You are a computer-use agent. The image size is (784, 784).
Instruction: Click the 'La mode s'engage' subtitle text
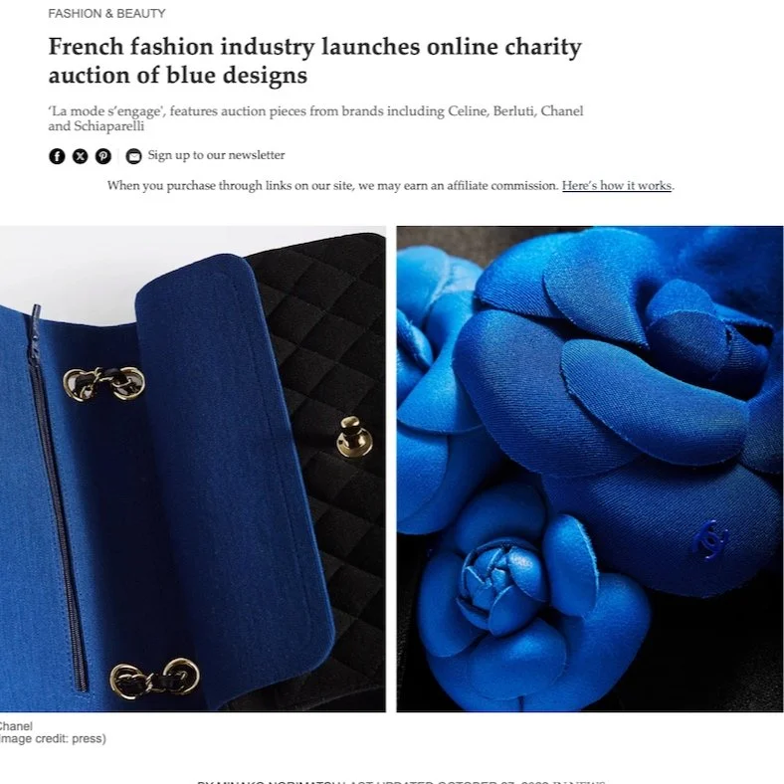(315, 118)
